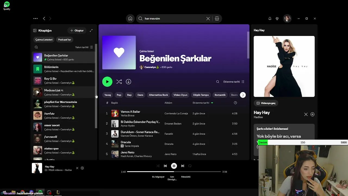The height and width of the screenshot is (196, 348).
Task: Skip to the previous track
Action: (x=165, y=166)
